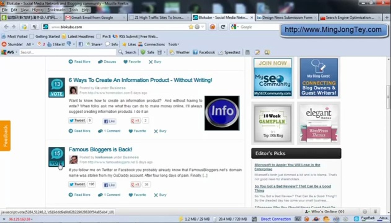Open the View menu
Image resolution: width=391 pixels, height=223 pixels.
25,10
